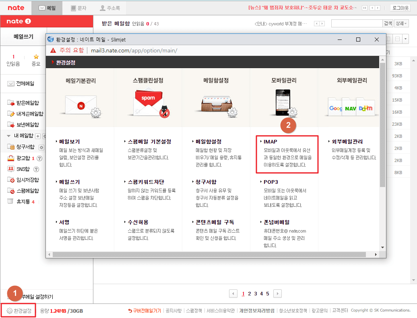
Task: Open the 청구서함 settings link in popup
Action: pyautogui.click(x=206, y=182)
